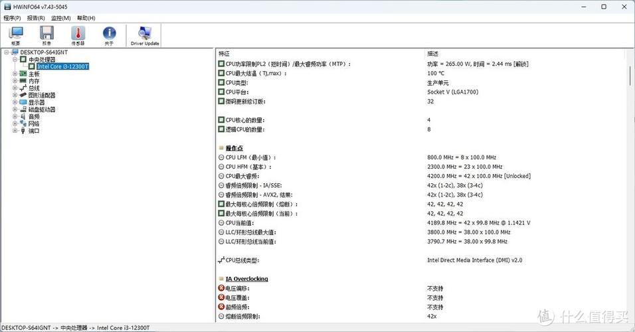The height and width of the screenshot is (332, 635).
Task: Open the 帮助(H) menu
Action: 86,18
